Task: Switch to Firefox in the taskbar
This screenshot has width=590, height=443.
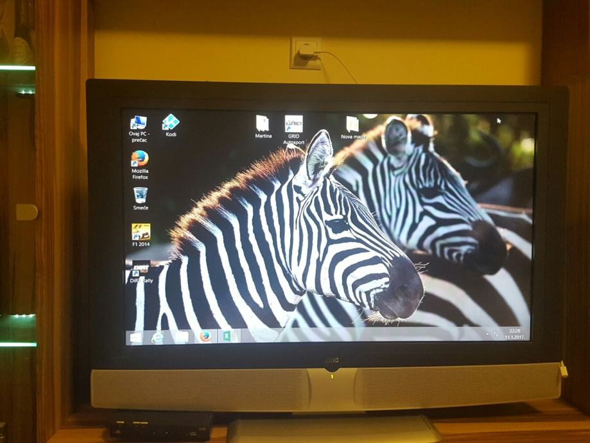Action: click(x=205, y=336)
